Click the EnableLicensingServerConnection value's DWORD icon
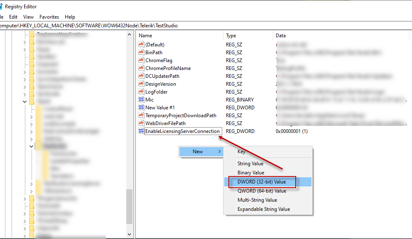Screen dimensions: 412x239 click(x=141, y=131)
